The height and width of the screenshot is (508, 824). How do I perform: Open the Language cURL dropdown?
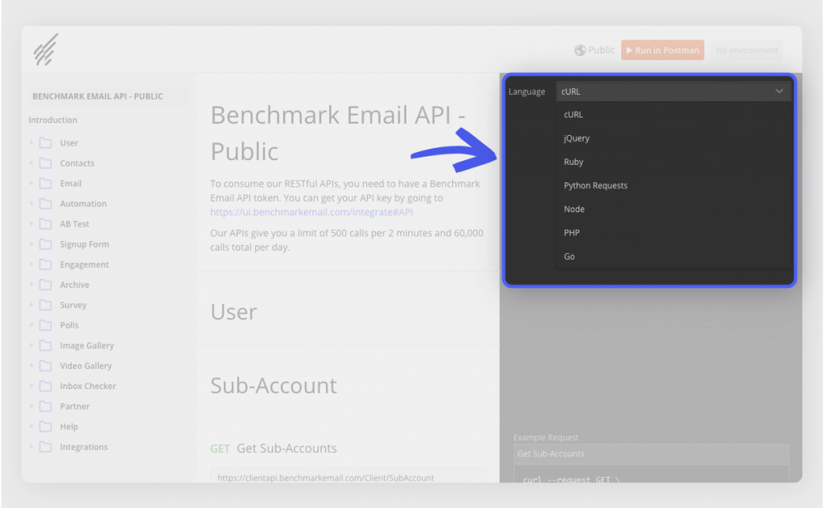tap(674, 92)
